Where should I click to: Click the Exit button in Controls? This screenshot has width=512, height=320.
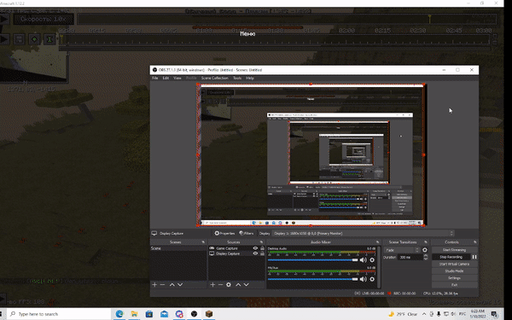point(454,285)
